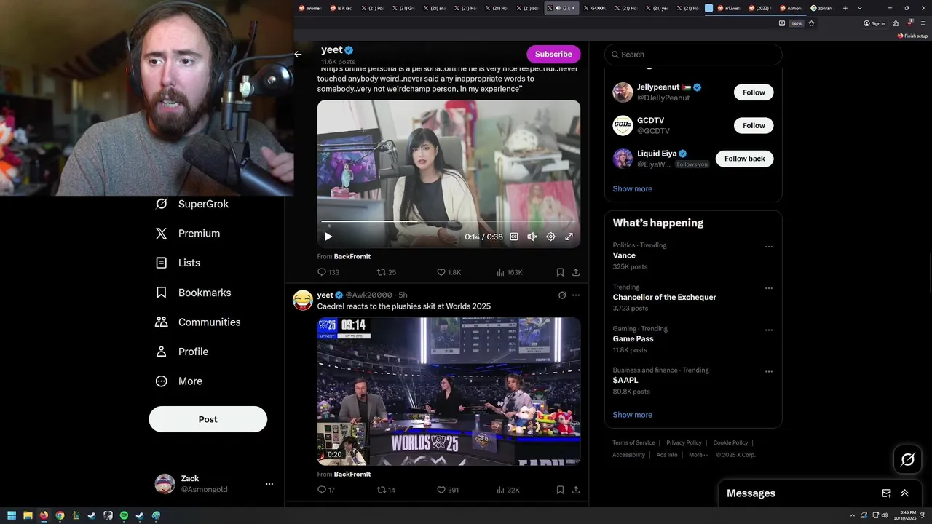932x524 pixels.
Task: View analytics showing 163K views
Action: [509, 272]
